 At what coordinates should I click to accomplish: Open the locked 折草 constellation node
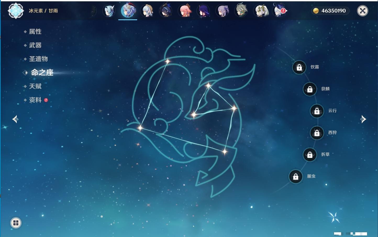[310, 155]
